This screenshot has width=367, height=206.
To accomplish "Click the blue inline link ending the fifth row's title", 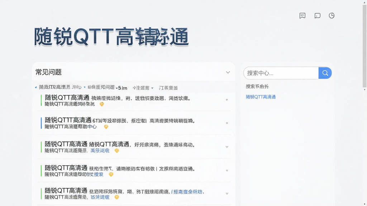I will click(x=187, y=192).
